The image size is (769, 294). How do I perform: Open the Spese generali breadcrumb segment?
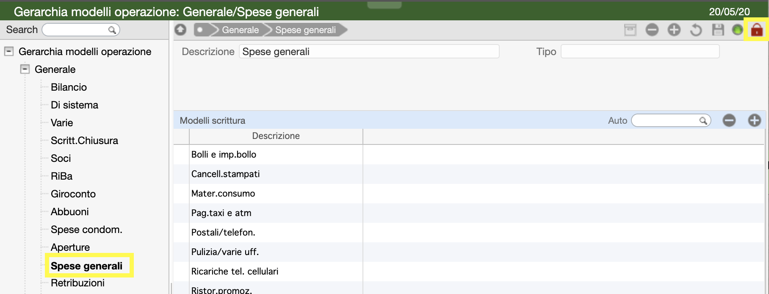click(x=305, y=30)
